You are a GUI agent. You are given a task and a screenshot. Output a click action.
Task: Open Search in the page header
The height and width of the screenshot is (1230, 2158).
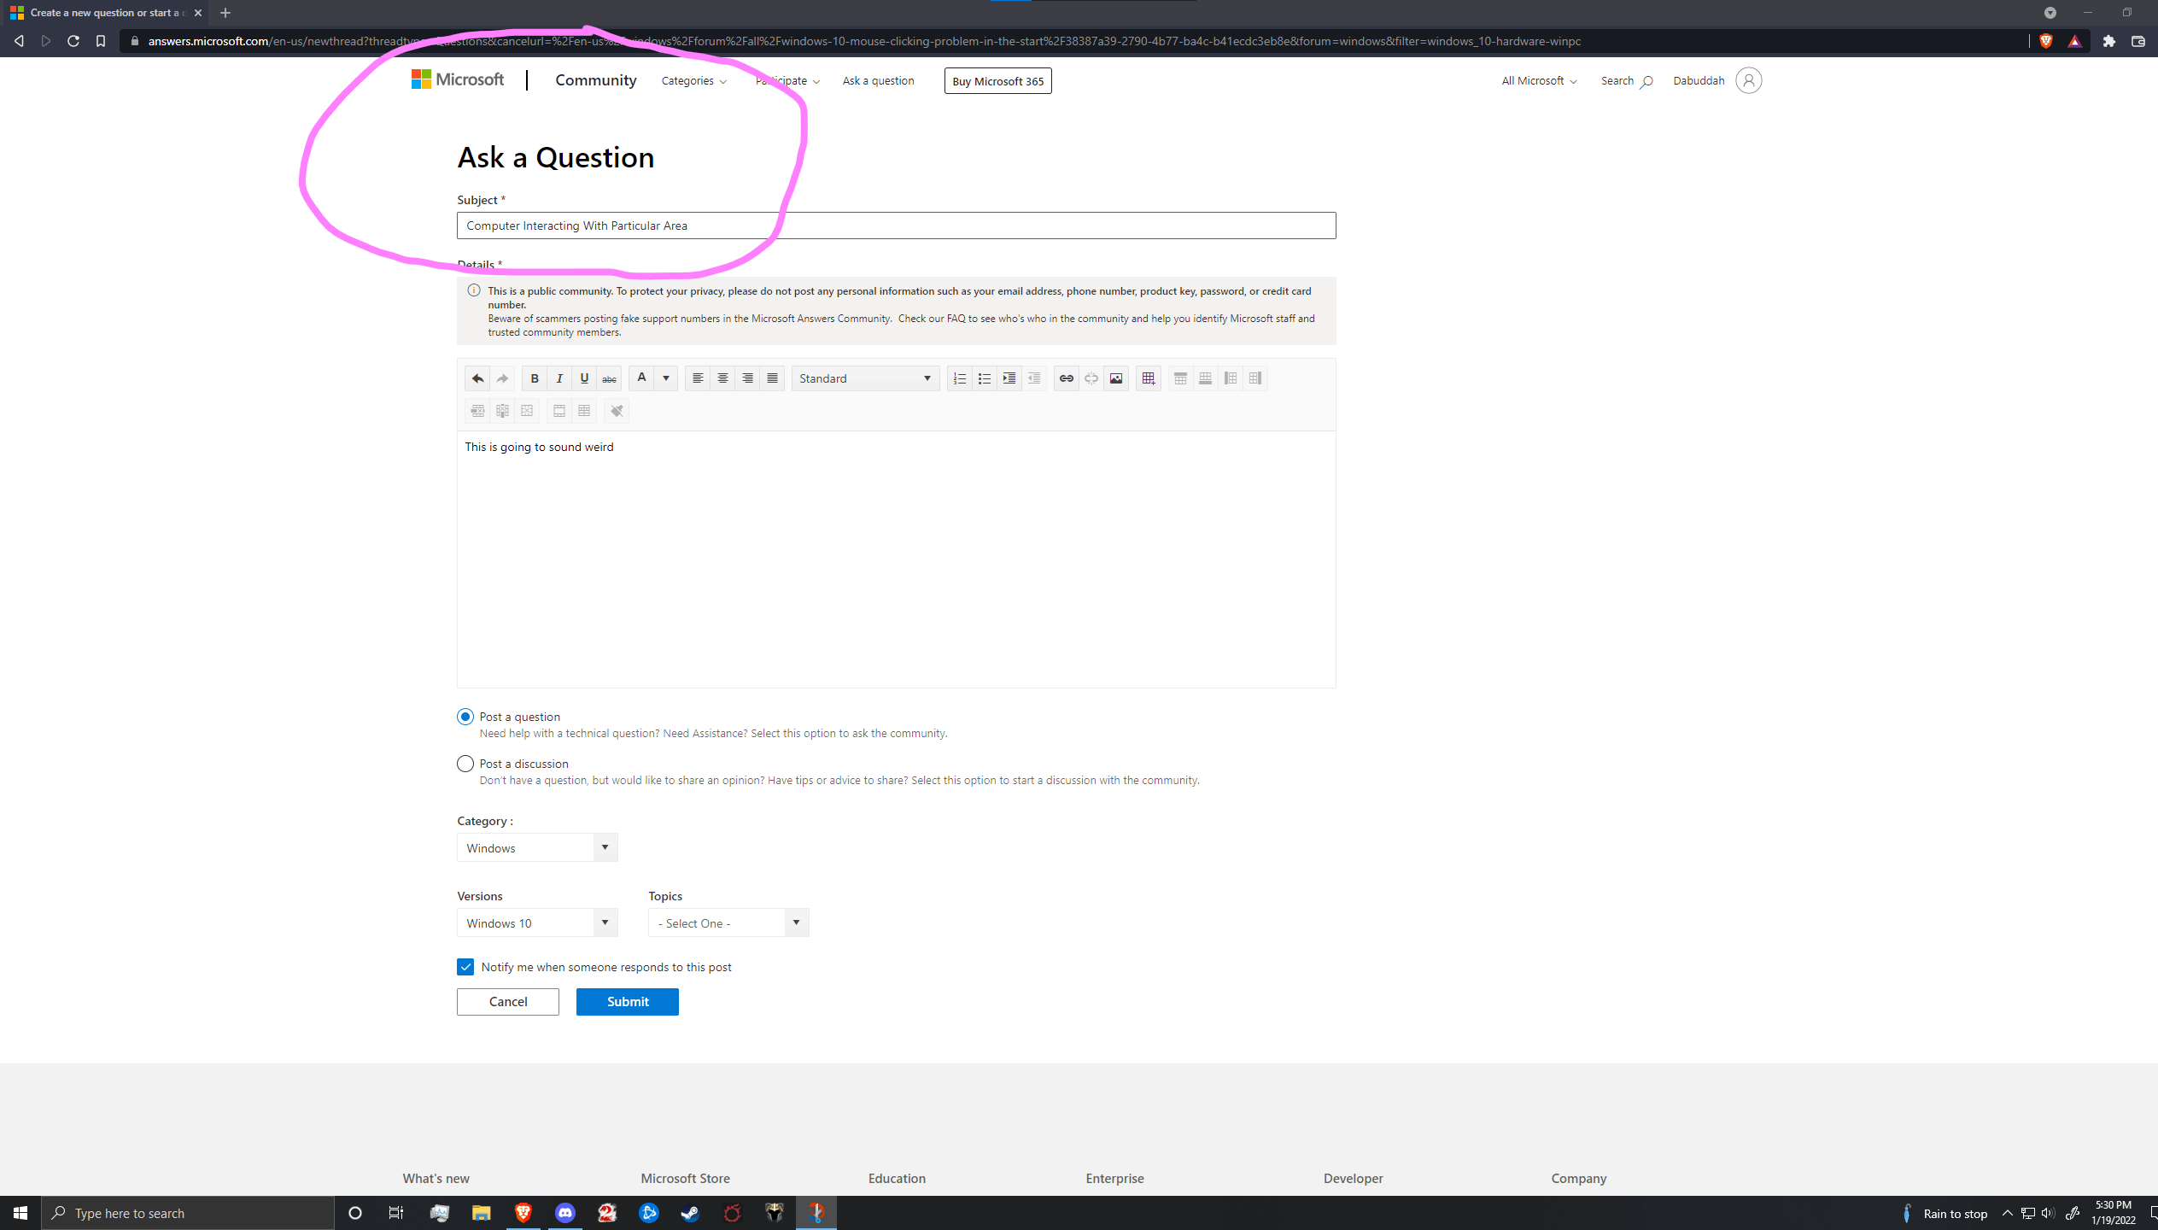(x=1627, y=80)
